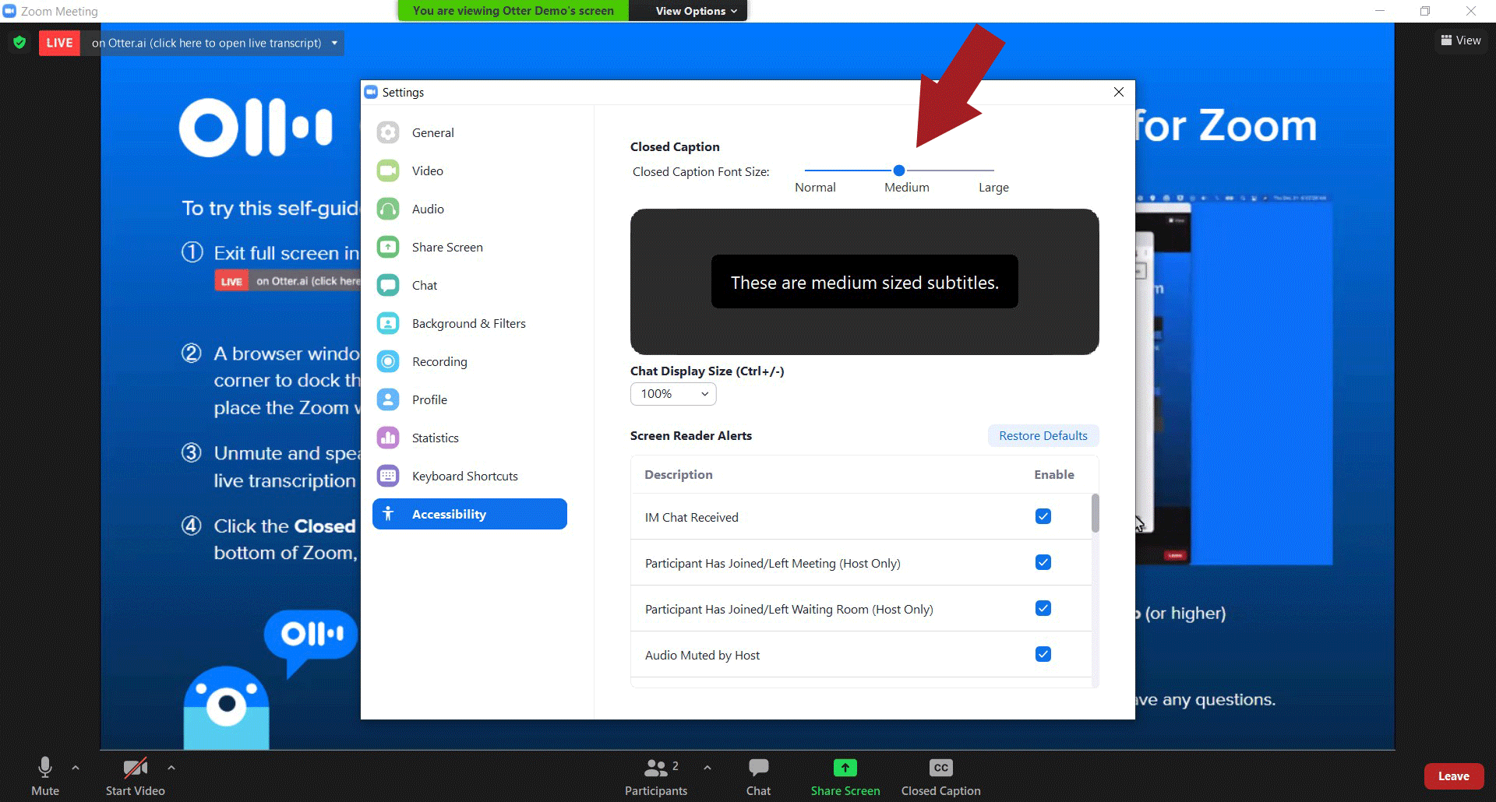The image size is (1496, 802).
Task: Toggle Closed Caption CC icon in toolbar
Action: 941,768
